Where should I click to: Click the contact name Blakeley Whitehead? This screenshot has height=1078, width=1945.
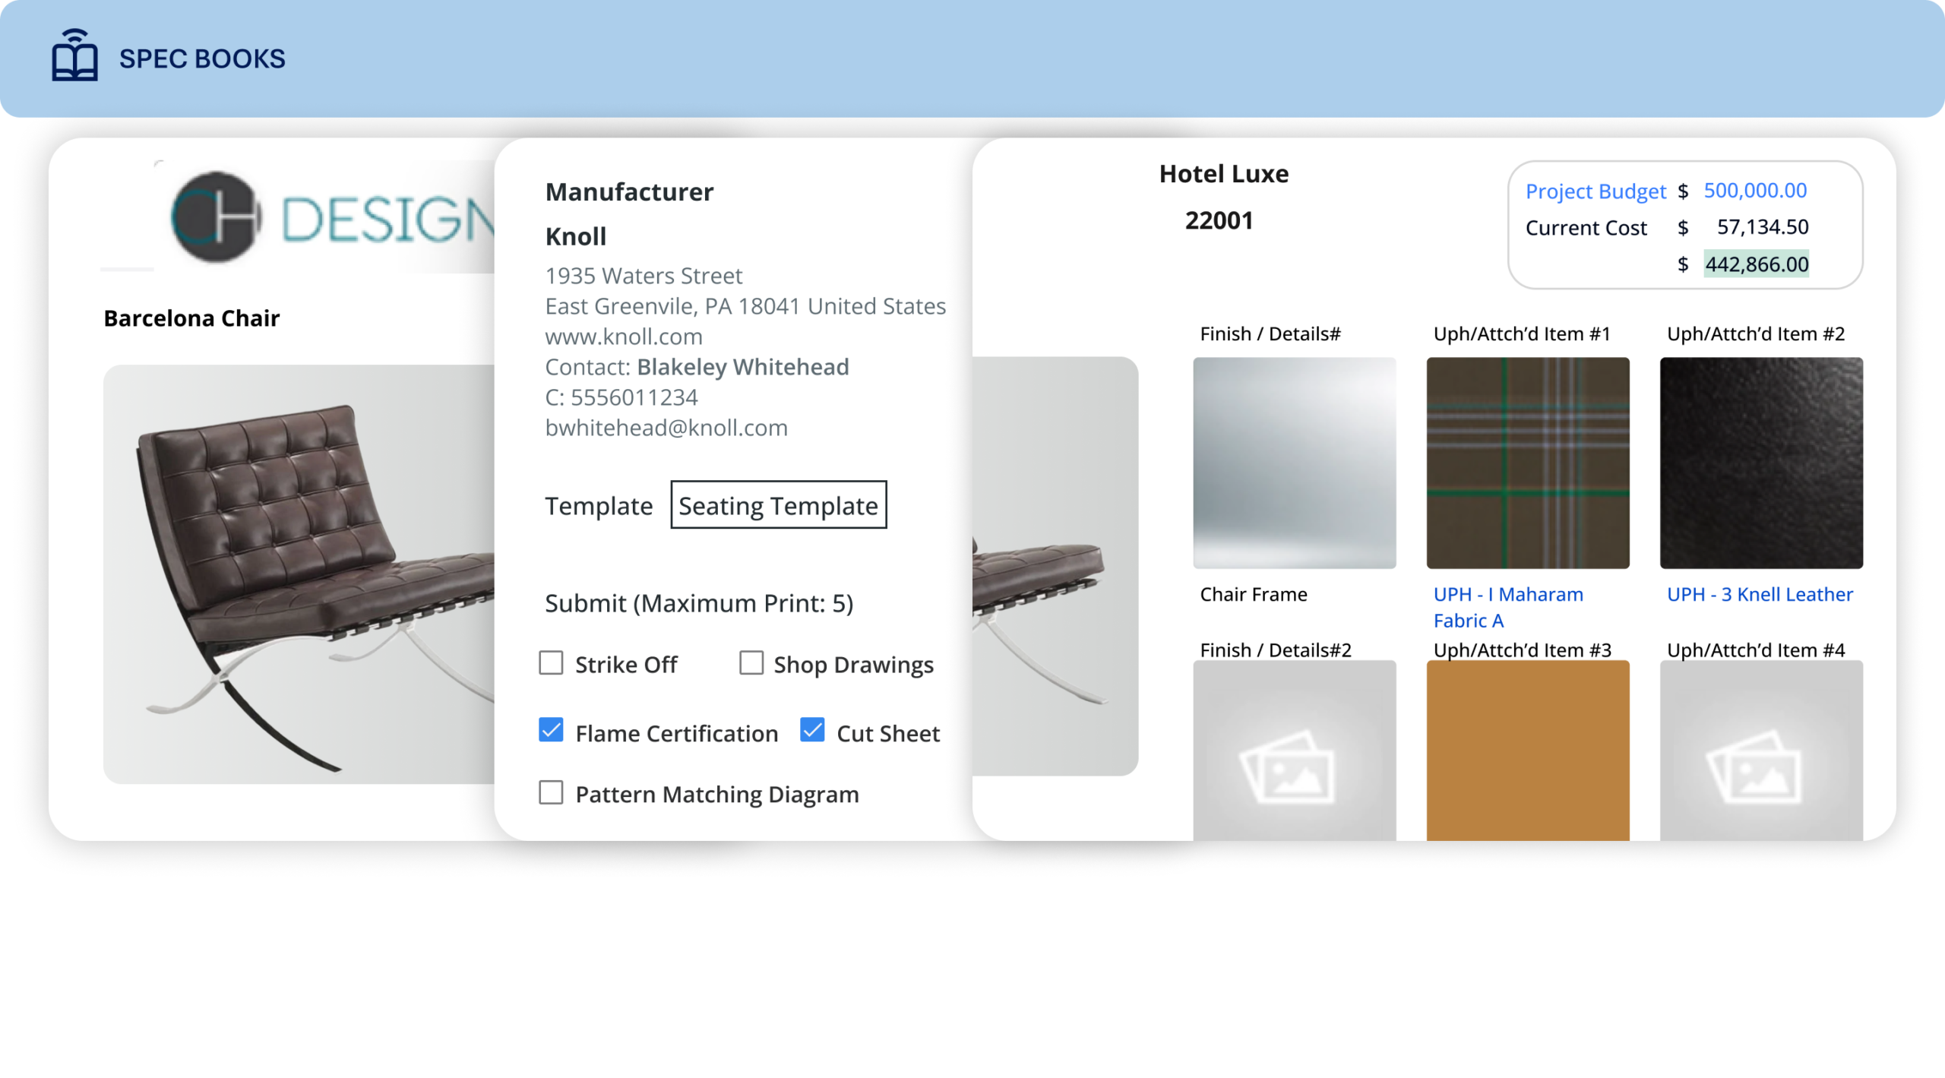pyautogui.click(x=742, y=367)
